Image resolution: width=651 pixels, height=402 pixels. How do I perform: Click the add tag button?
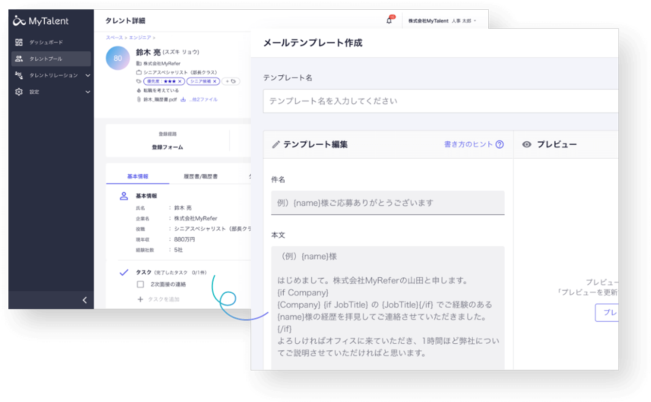pyautogui.click(x=230, y=82)
